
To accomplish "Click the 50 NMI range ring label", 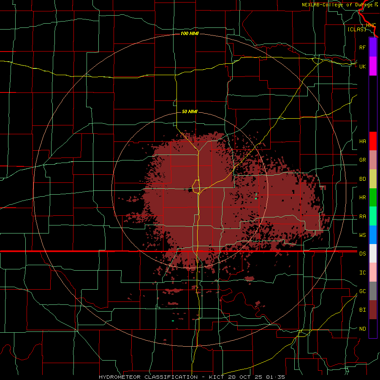I will 190,111.
